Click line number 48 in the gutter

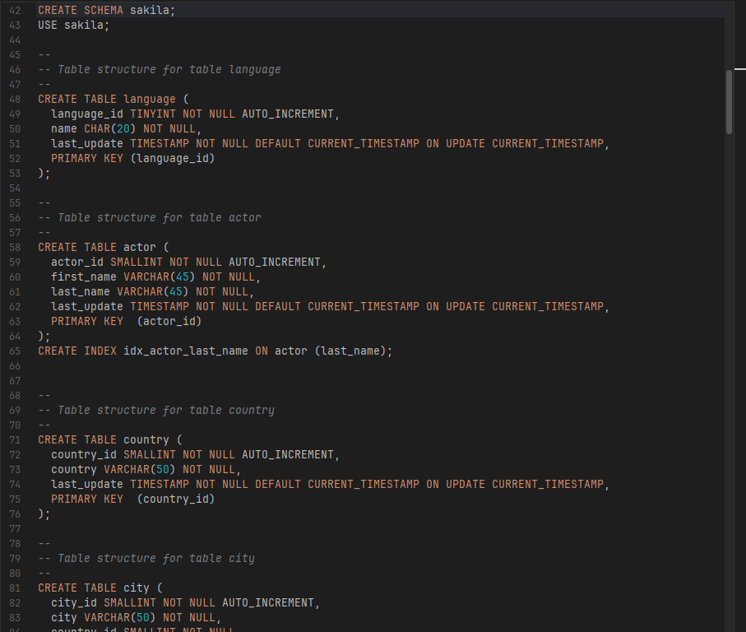(15, 99)
